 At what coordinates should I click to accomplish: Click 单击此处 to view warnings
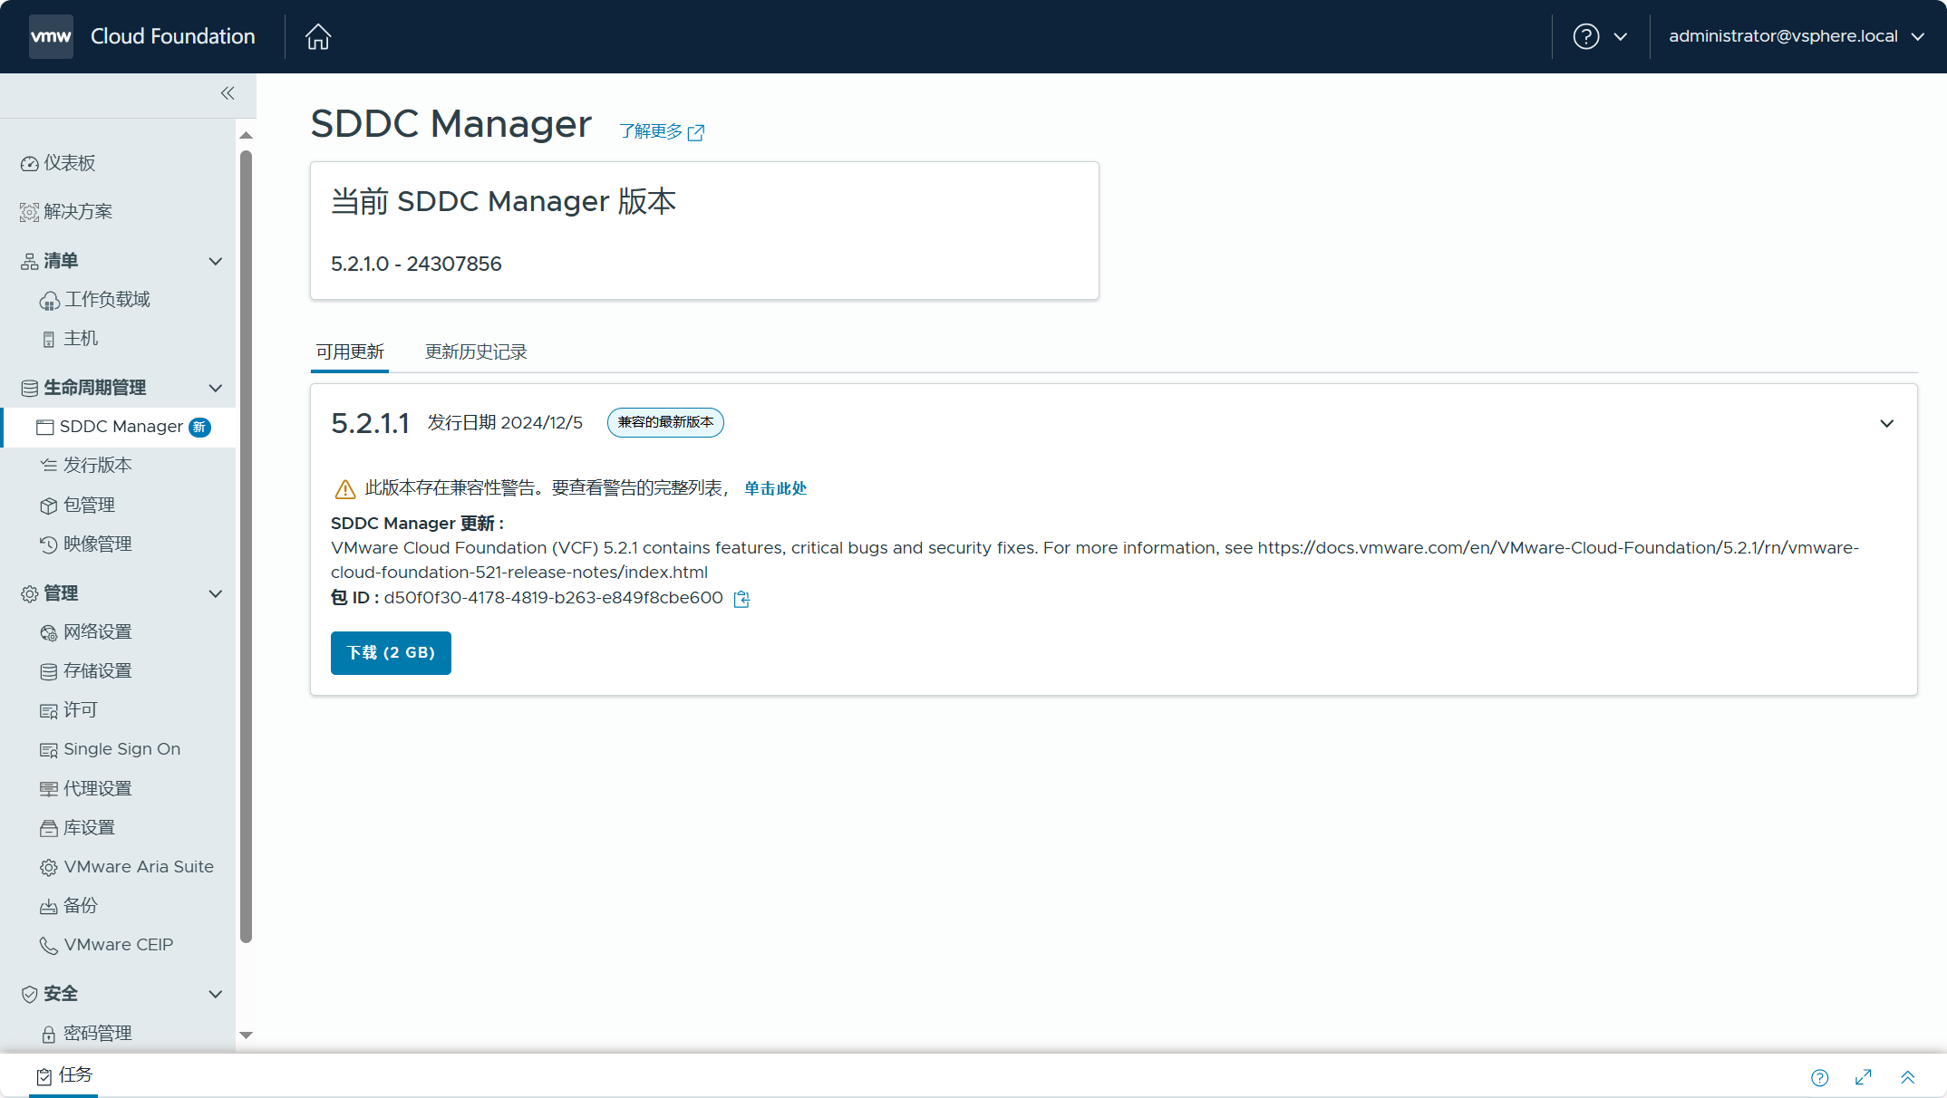click(x=776, y=488)
